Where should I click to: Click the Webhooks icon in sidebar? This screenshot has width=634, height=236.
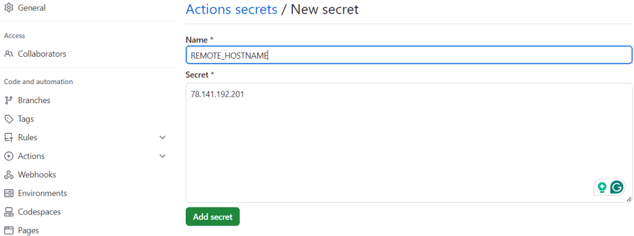pos(9,175)
